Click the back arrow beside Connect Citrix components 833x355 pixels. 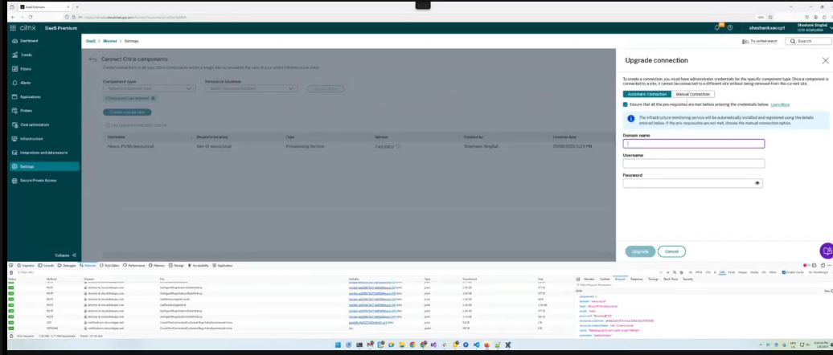(x=92, y=59)
